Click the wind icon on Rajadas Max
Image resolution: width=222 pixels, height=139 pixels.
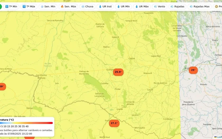tap(191, 7)
